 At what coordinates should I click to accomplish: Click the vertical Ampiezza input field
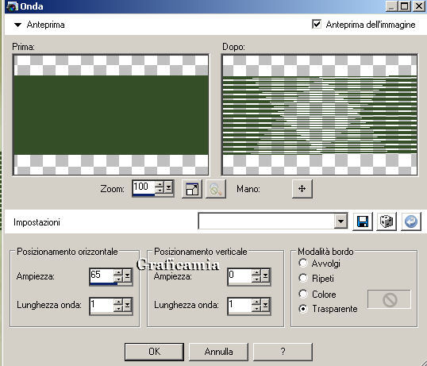[240, 276]
